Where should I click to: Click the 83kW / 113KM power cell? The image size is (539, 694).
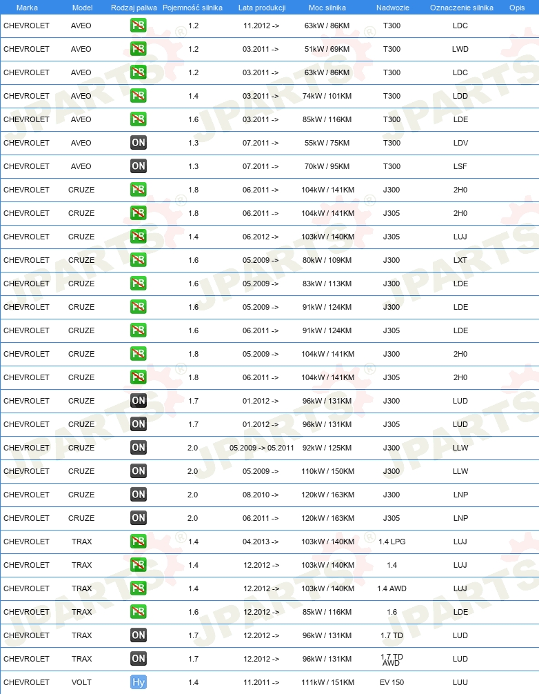327,284
